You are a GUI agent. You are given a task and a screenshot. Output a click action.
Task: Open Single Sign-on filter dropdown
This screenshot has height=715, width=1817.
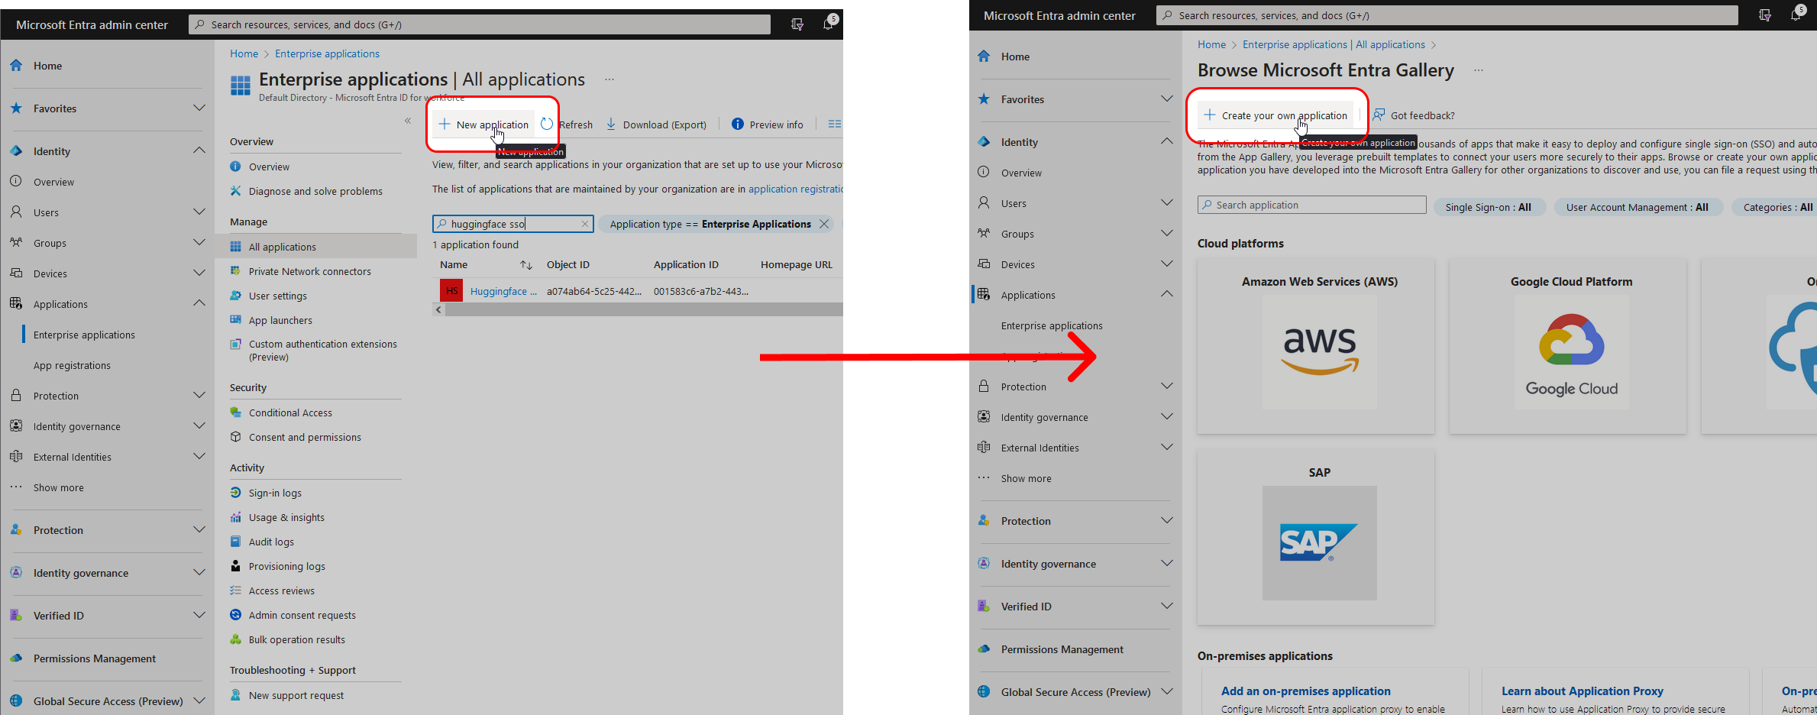pyautogui.click(x=1488, y=207)
